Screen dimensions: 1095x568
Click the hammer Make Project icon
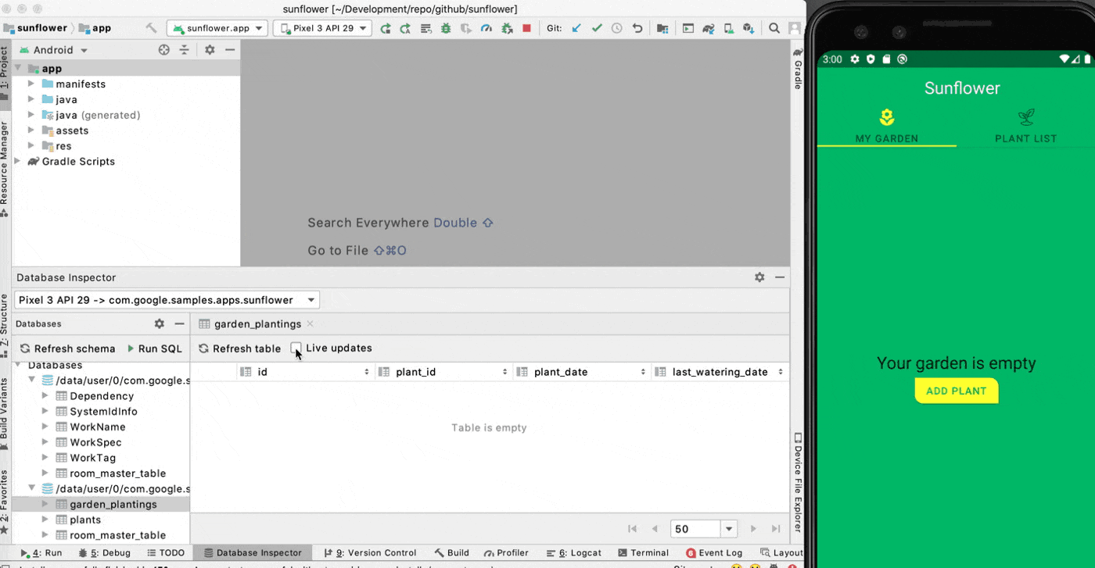pyautogui.click(x=151, y=28)
